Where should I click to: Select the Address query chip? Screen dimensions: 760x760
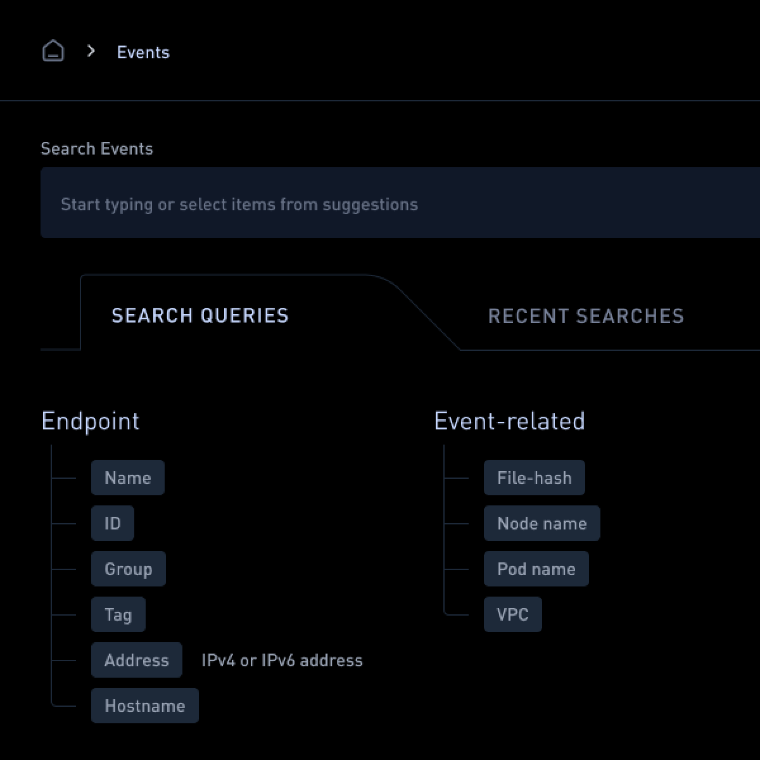coord(137,660)
